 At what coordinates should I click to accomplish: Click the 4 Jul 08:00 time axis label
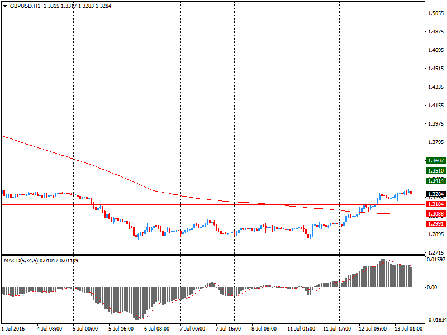click(x=50, y=329)
